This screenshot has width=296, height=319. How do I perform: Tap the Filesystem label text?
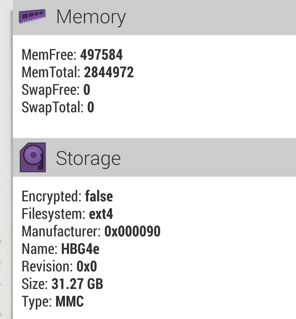click(53, 214)
